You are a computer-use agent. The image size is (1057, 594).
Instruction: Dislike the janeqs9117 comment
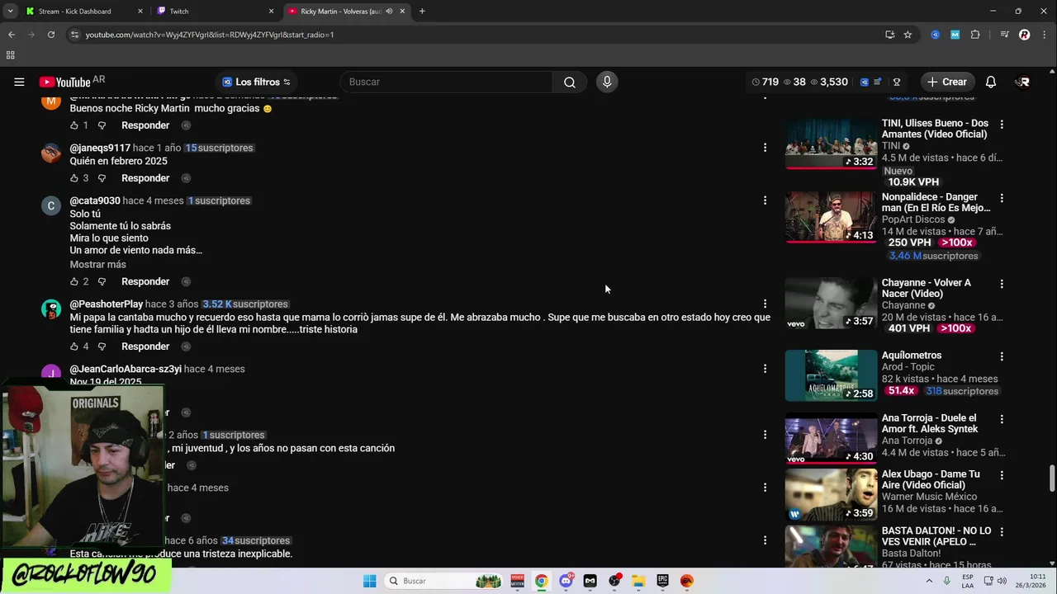(102, 178)
